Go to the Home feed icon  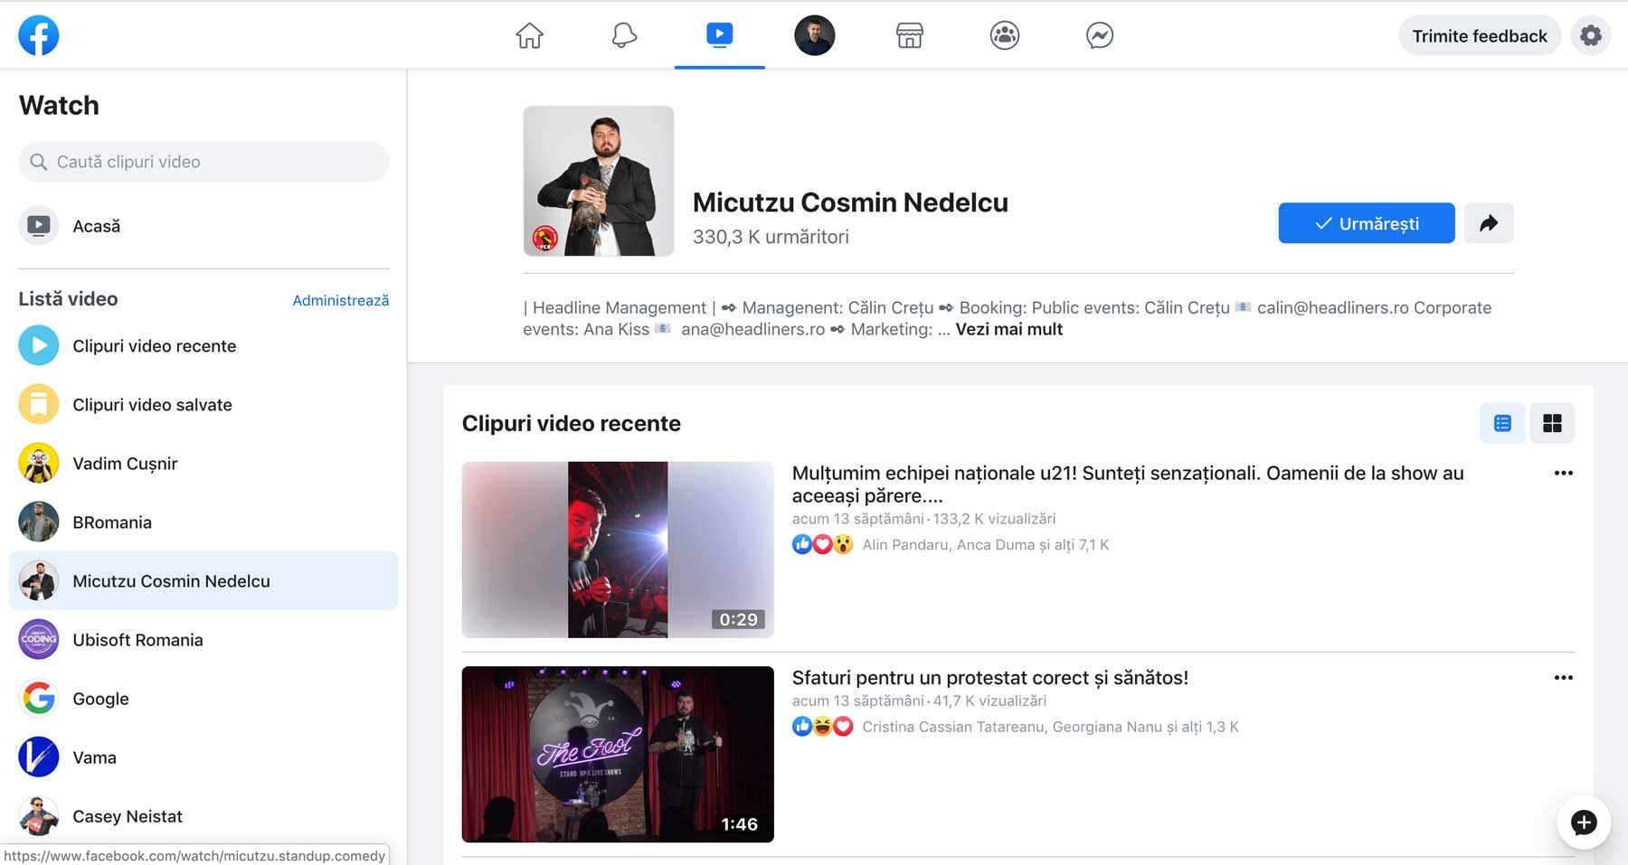pyautogui.click(x=529, y=36)
